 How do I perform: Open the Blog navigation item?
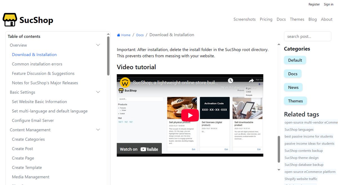tap(312, 19)
